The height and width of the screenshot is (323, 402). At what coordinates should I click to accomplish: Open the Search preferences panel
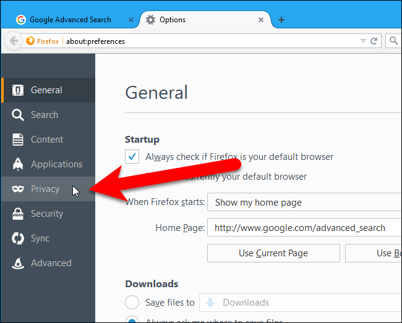click(x=48, y=115)
